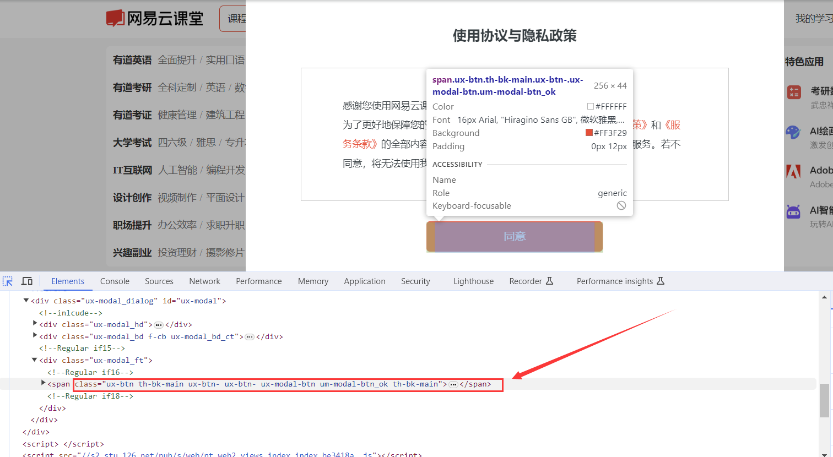Click the 视频制作 sublink
The width and height of the screenshot is (833, 457).
tap(177, 198)
